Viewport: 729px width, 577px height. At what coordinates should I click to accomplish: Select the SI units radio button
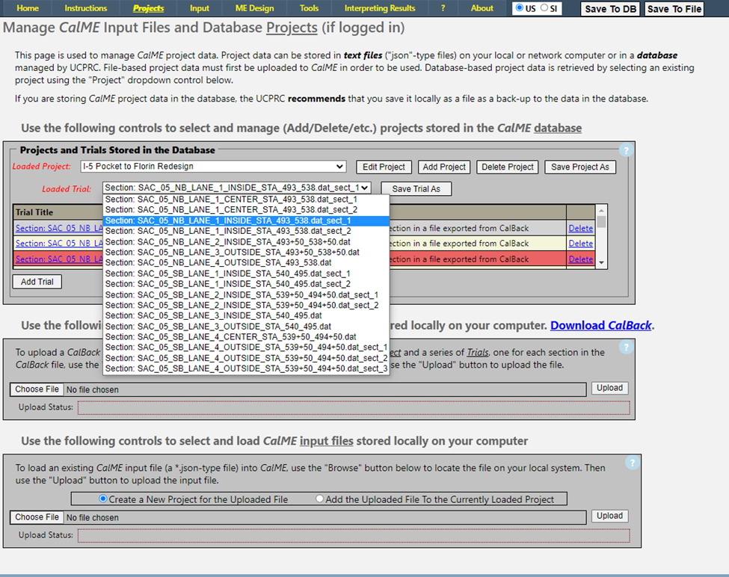544,8
